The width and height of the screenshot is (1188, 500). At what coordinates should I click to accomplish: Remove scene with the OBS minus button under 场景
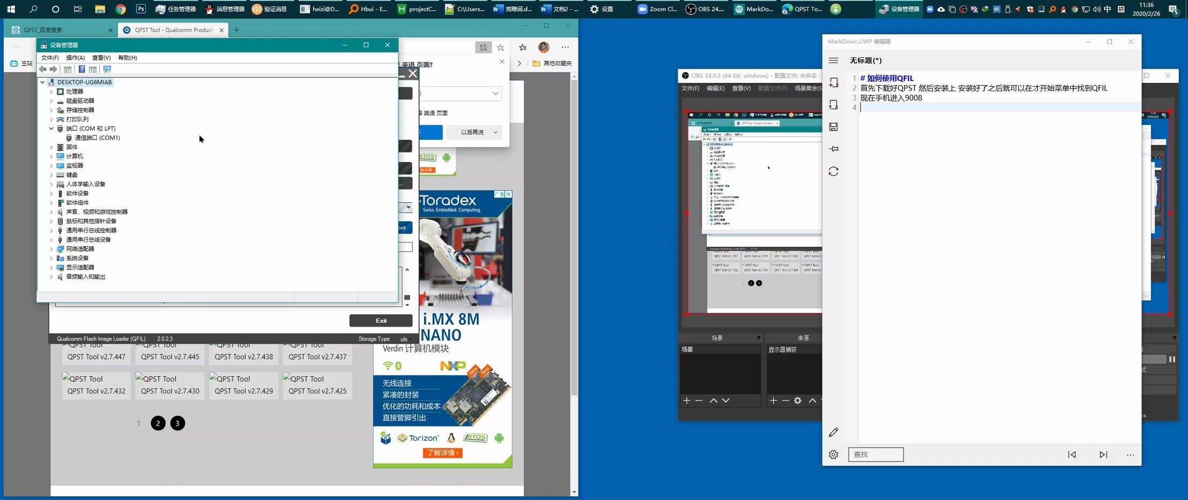(x=699, y=400)
